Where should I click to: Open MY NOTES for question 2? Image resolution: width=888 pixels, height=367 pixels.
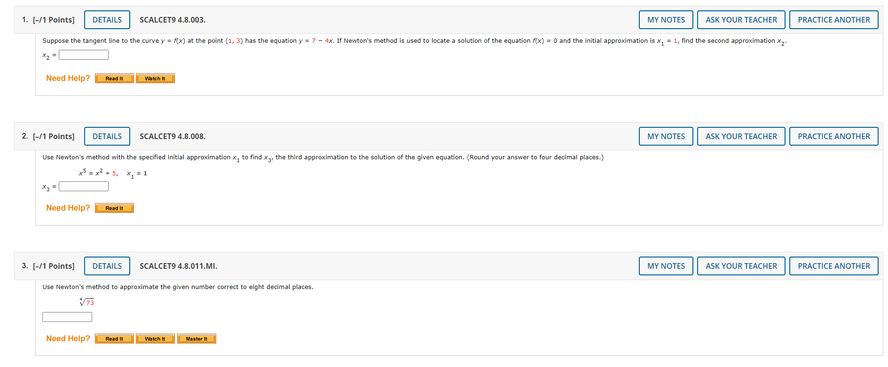coord(665,136)
